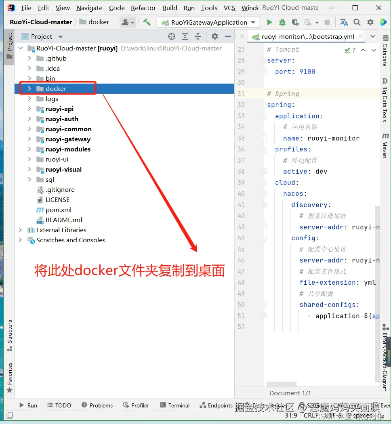Expand the .github folder
391x424 pixels.
pos(29,58)
